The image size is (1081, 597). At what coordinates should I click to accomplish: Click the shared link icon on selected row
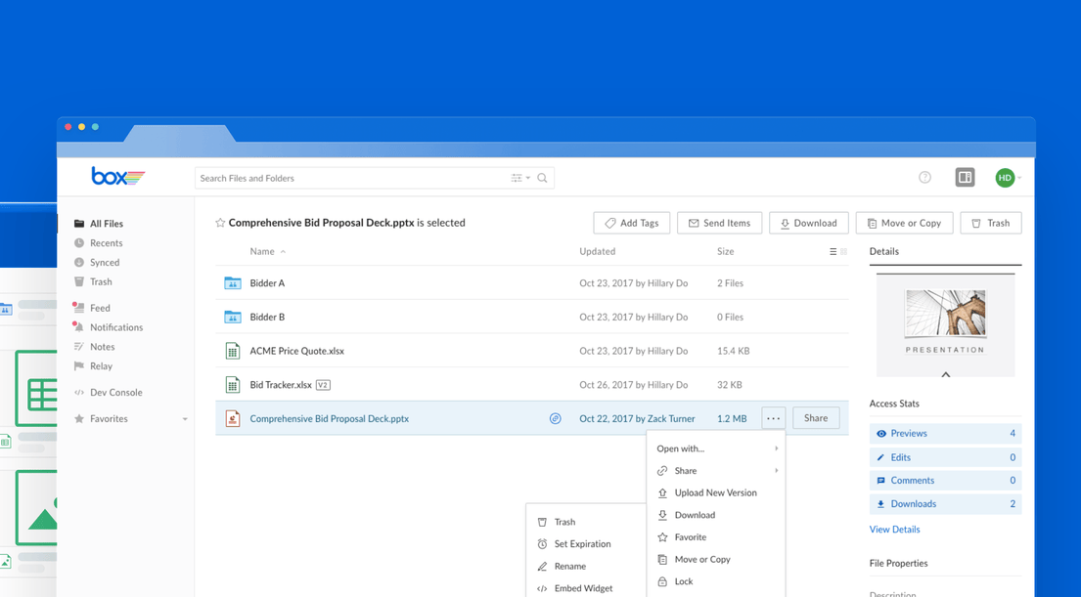point(555,418)
